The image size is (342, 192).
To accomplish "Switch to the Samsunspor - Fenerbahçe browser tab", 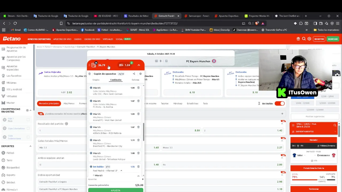I will click(x=197, y=16).
